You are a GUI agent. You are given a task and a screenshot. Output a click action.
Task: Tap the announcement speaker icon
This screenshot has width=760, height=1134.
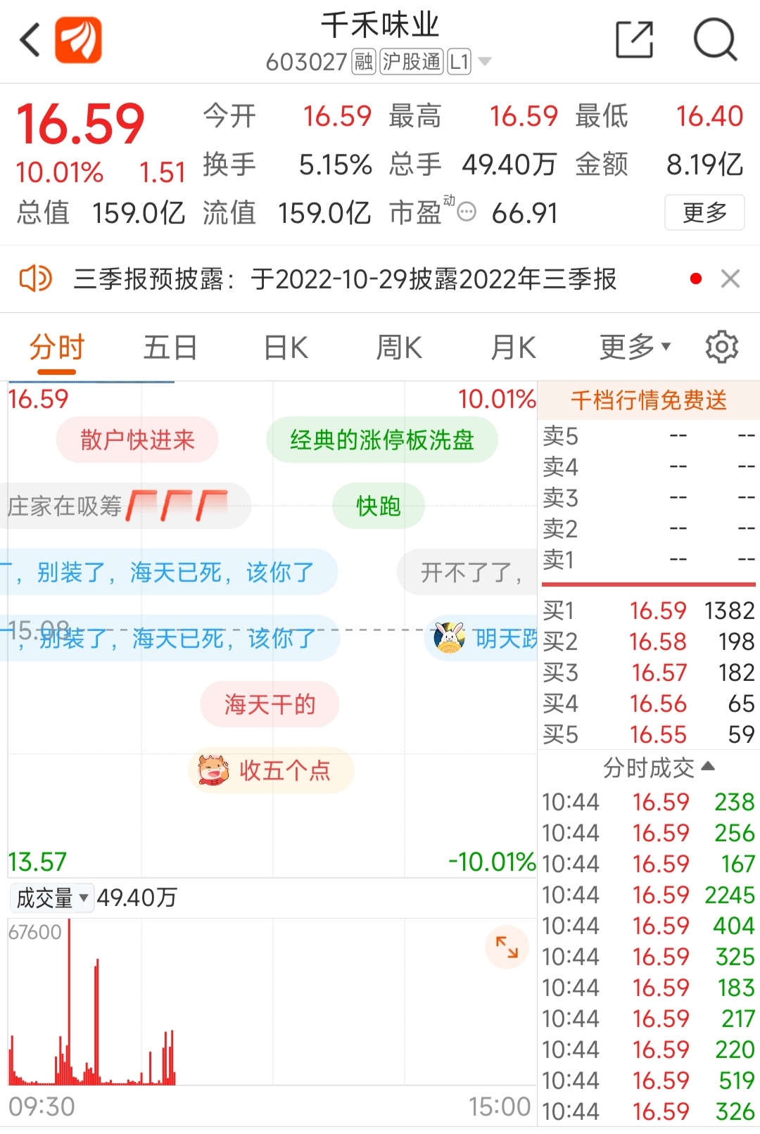(35, 279)
